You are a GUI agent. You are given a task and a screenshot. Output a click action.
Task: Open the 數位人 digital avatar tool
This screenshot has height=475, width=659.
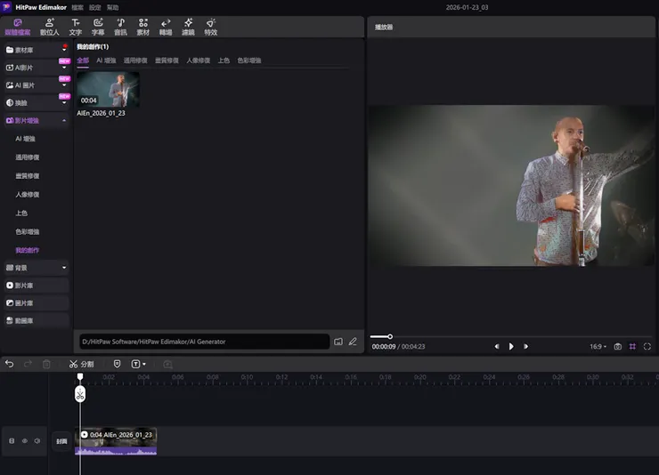tap(50, 27)
